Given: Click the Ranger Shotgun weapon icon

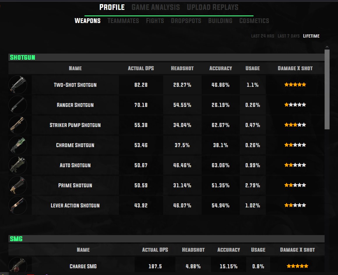Looking at the screenshot, I should (18, 105).
